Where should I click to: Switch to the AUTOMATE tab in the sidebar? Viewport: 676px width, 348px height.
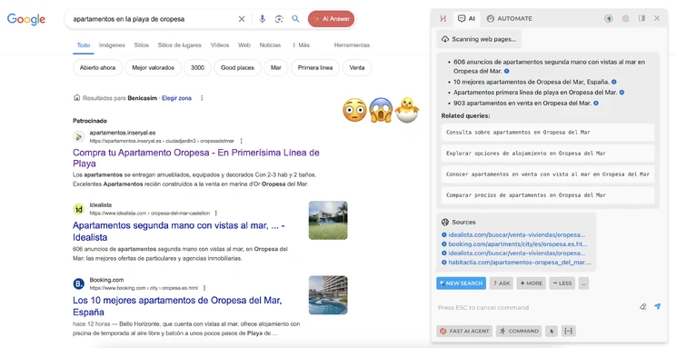pyautogui.click(x=510, y=18)
